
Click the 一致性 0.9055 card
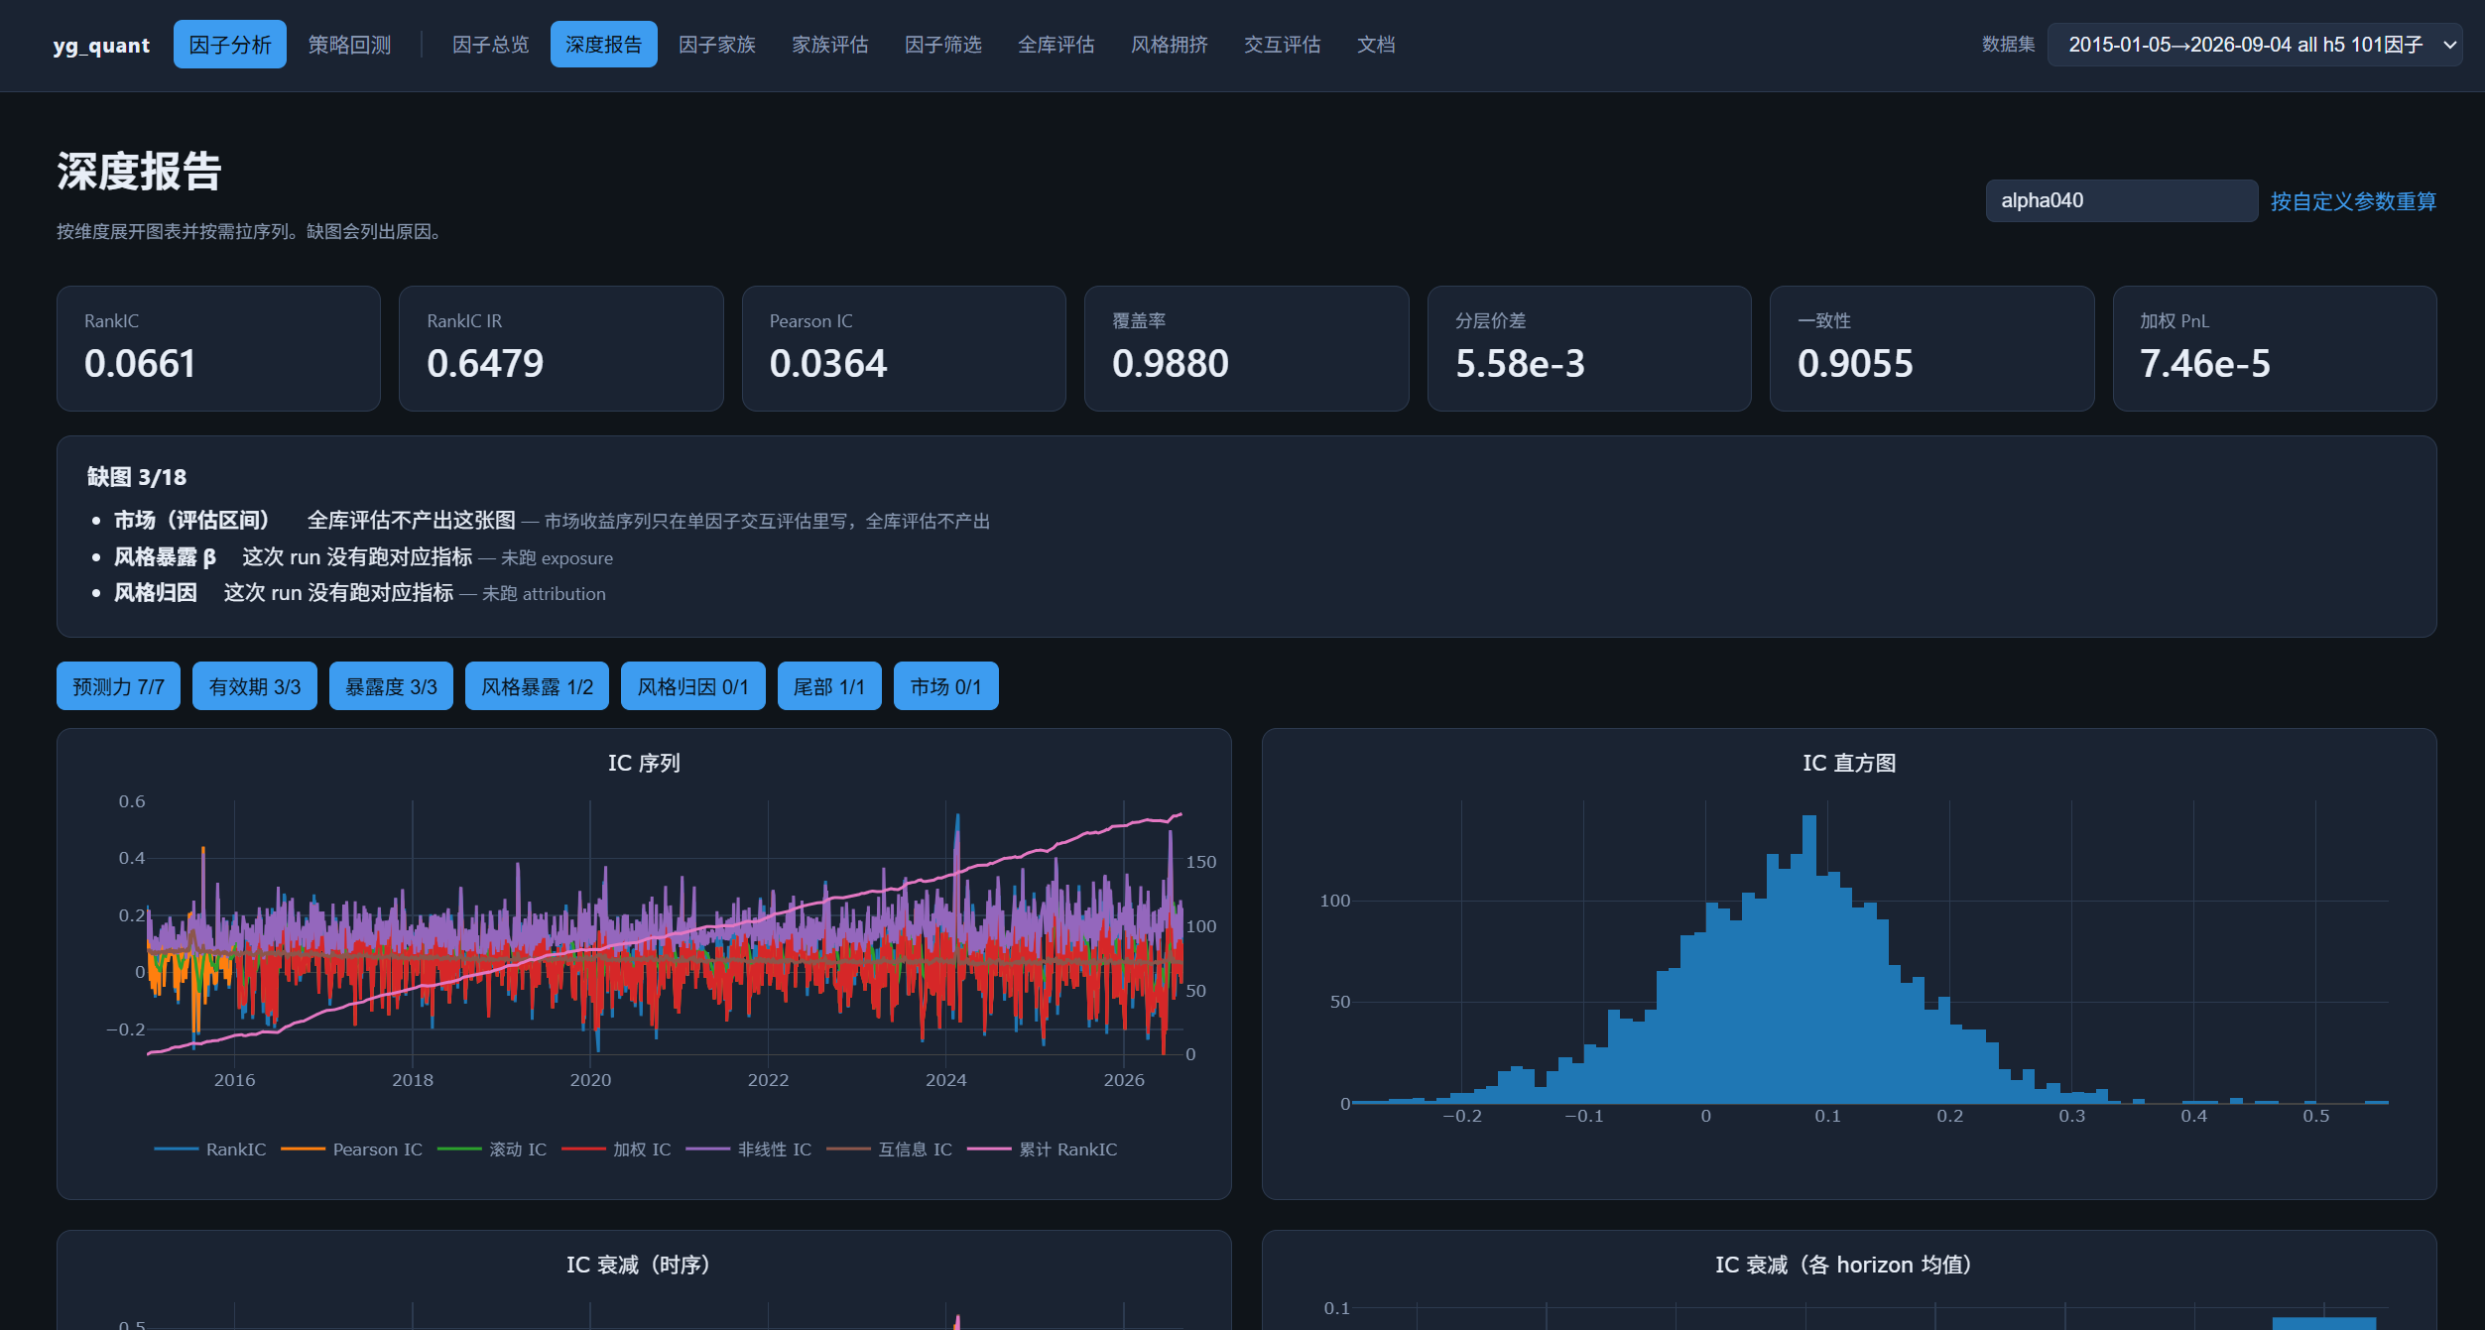coord(1931,348)
